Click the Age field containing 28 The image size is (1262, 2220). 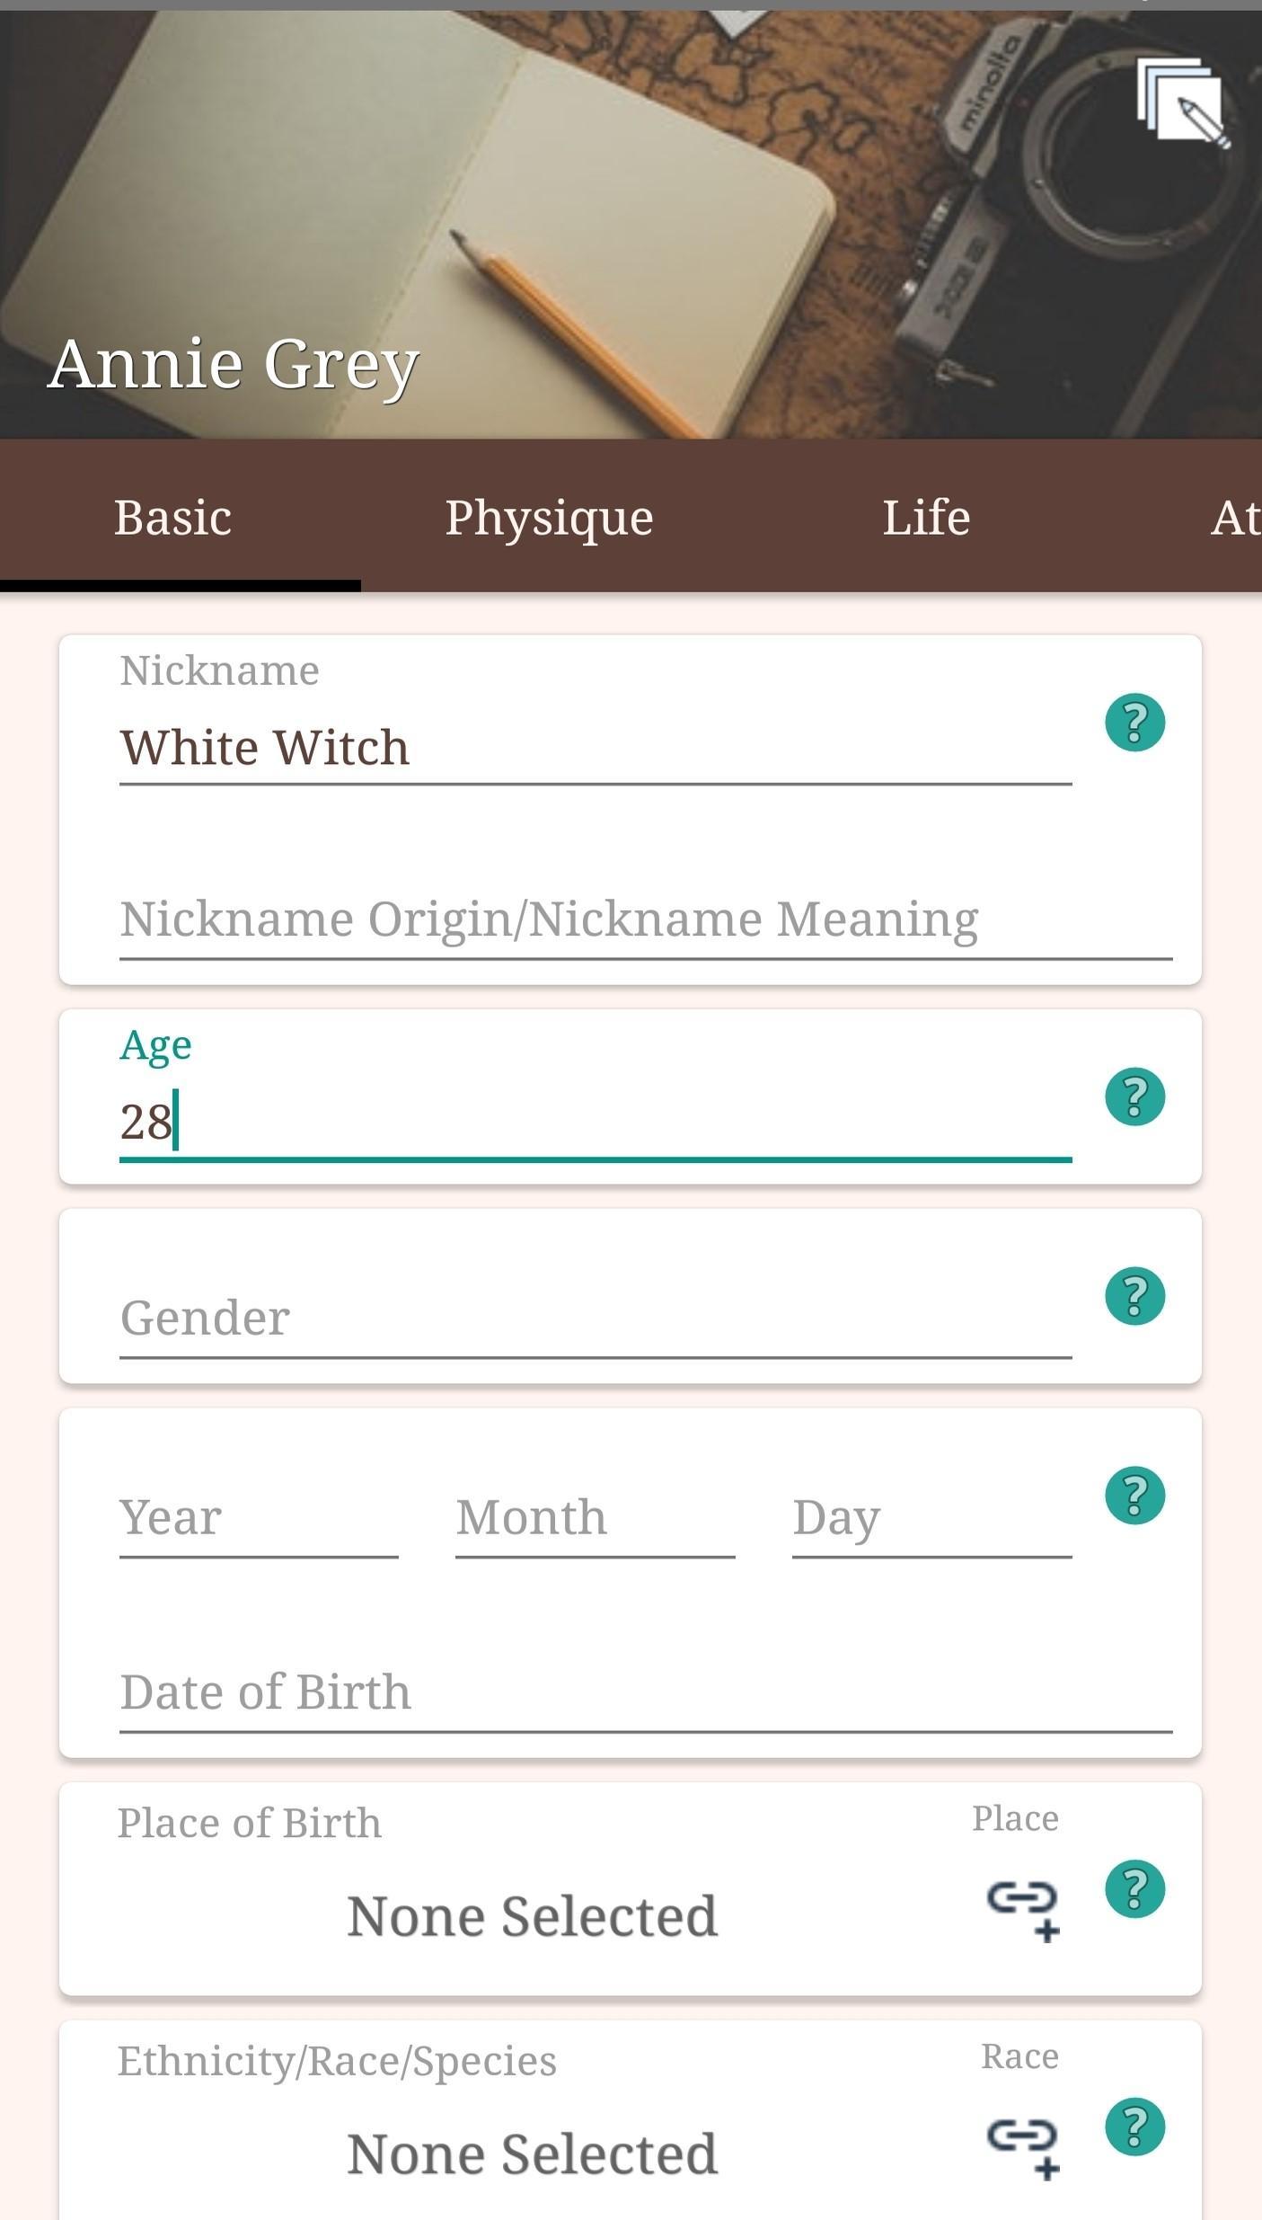coord(596,1123)
